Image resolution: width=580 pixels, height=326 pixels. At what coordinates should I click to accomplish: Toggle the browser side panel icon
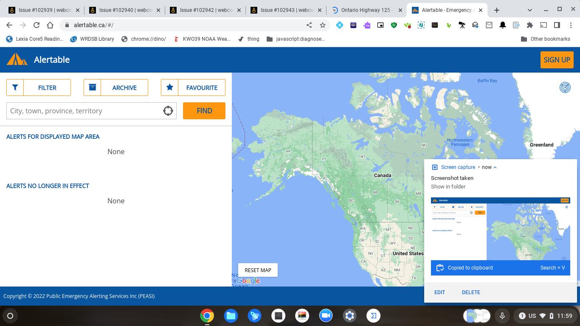[557, 25]
